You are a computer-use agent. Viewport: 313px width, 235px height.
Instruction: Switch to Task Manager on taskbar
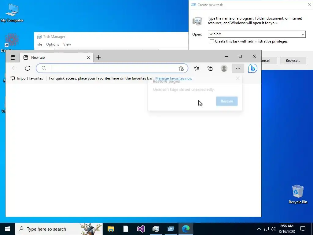point(156,229)
